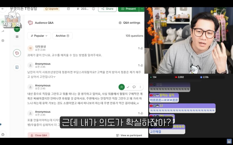Highlight the 워홀 question with green arrow button
Image resolution: width=233 pixels, height=145 pixels.
tap(122, 87)
